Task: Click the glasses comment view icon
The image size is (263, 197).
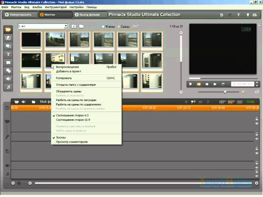Action: coord(136,27)
